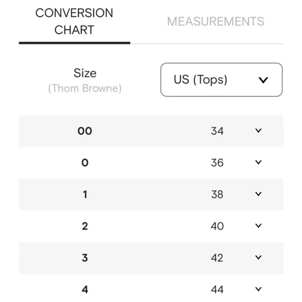
Task: Expand the chevron next to size 34
Action: 258,131
